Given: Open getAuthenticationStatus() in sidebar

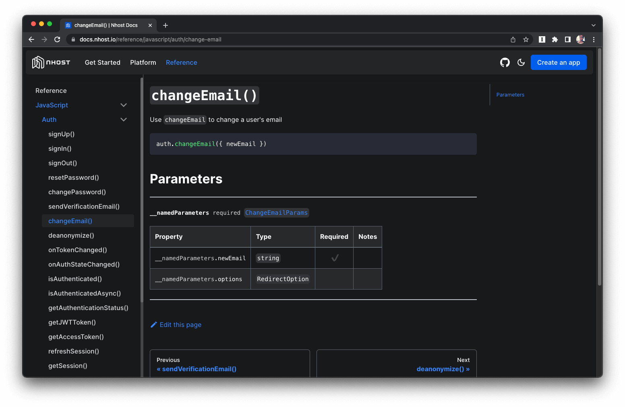Looking at the screenshot, I should (88, 308).
